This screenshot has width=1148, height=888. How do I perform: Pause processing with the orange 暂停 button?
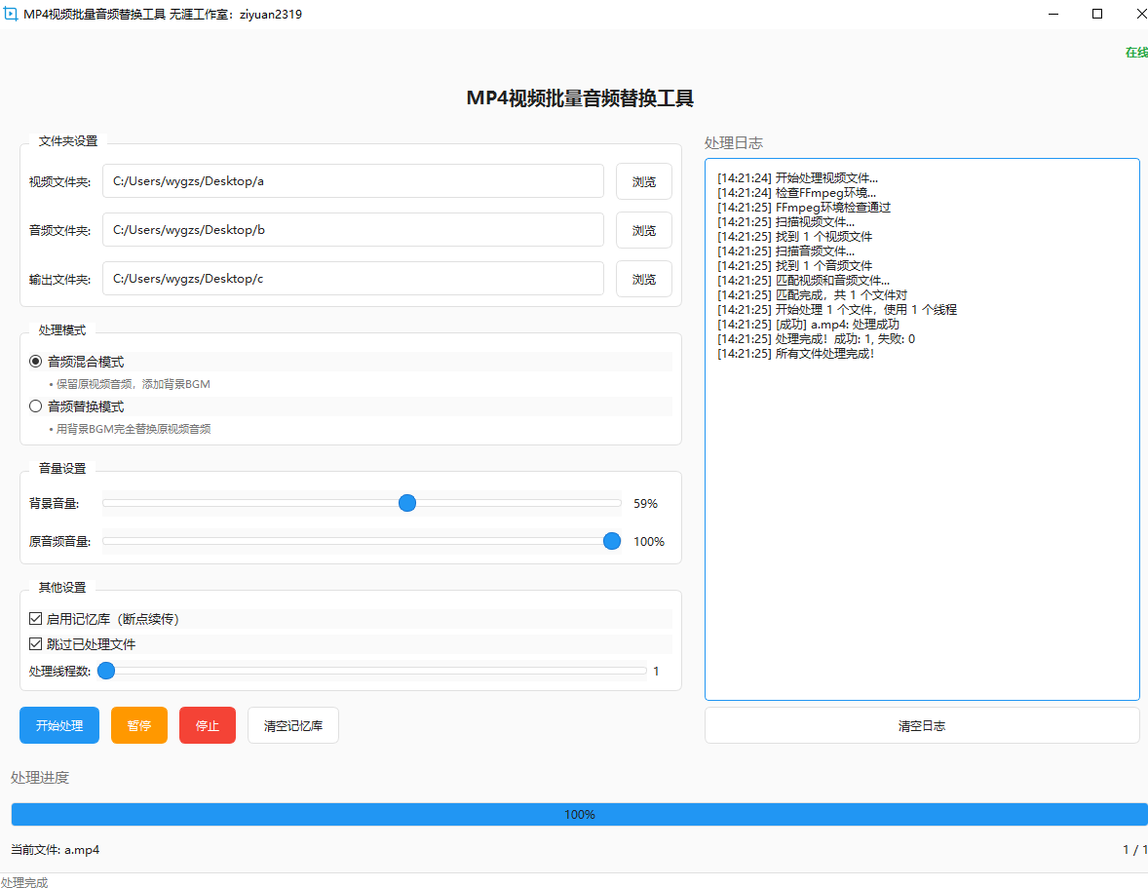tap(139, 725)
